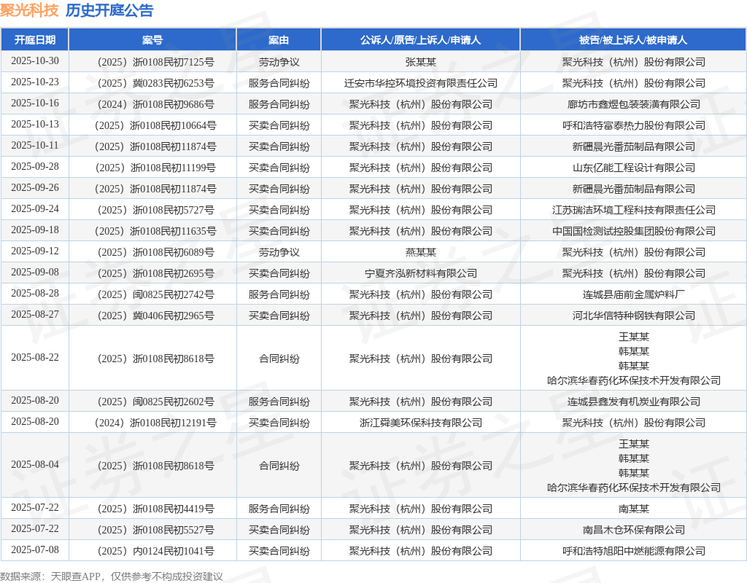This screenshot has height=583, width=747.
Task: Select case number (2025)浙0108民初10664号
Action: tap(155, 125)
